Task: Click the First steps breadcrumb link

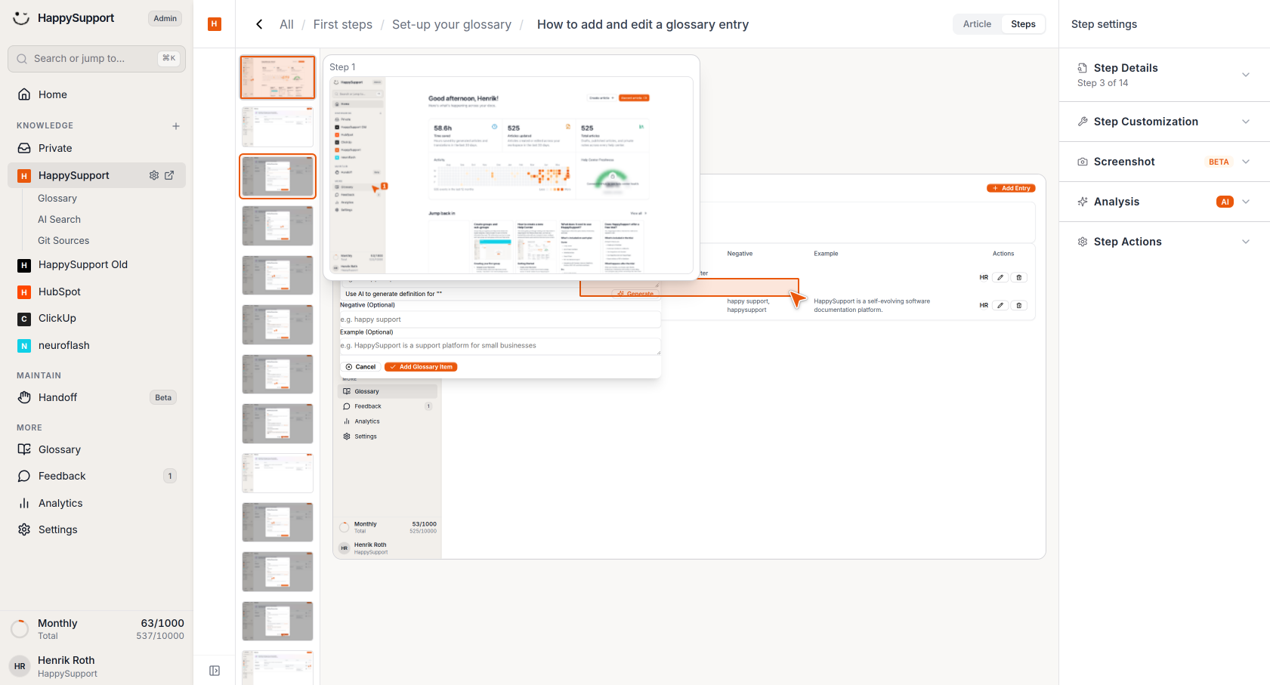Action: pyautogui.click(x=343, y=24)
